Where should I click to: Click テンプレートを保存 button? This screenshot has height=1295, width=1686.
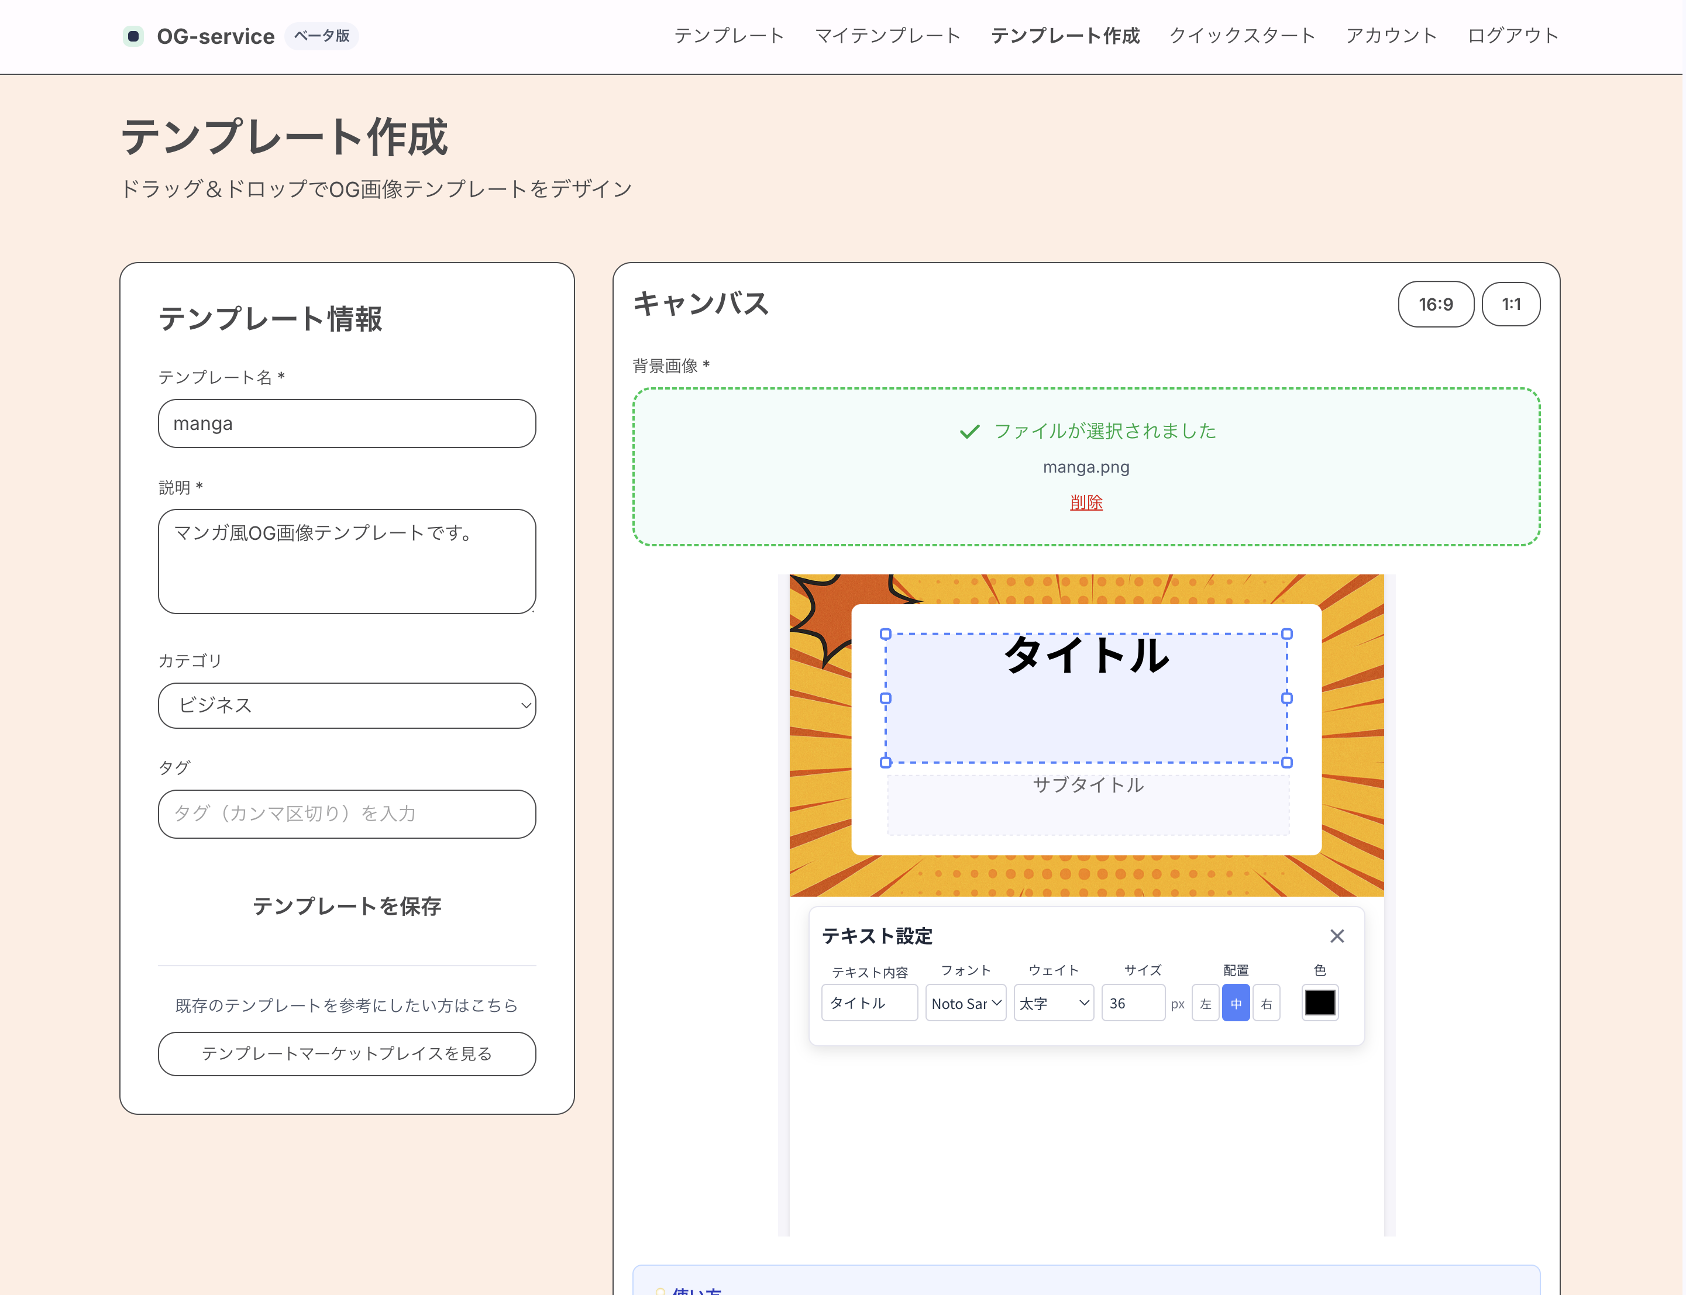click(347, 905)
